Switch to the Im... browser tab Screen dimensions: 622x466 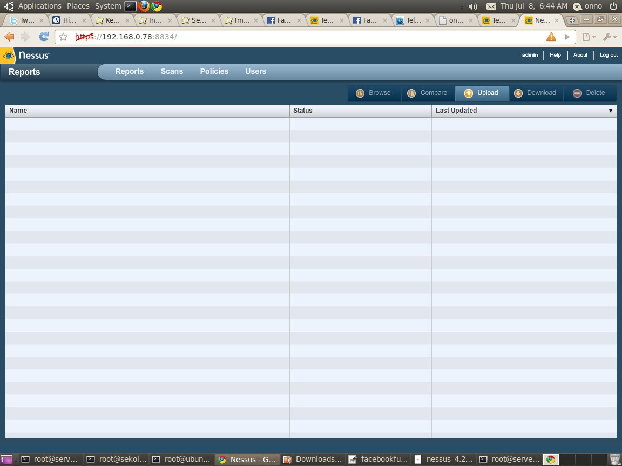[x=241, y=20]
